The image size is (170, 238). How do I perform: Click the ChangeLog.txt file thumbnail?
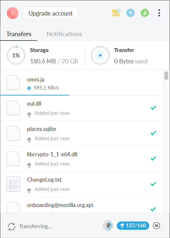point(13,184)
